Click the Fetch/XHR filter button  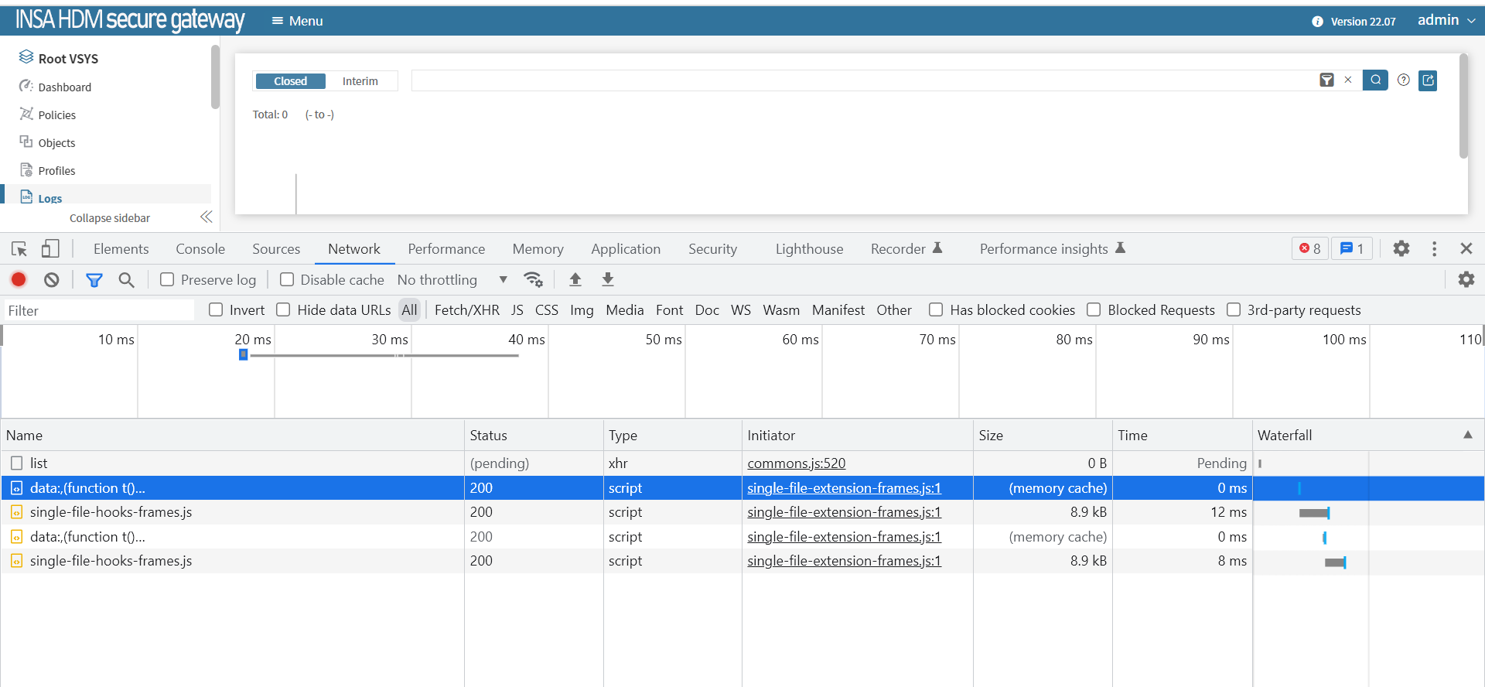[x=466, y=309]
